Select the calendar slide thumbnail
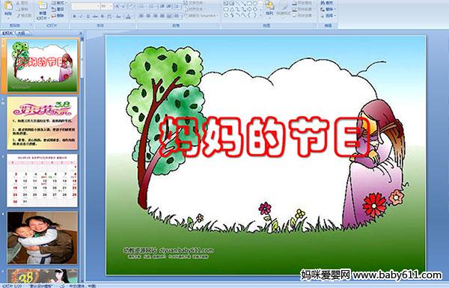The height and width of the screenshot is (288, 449). coord(43,180)
